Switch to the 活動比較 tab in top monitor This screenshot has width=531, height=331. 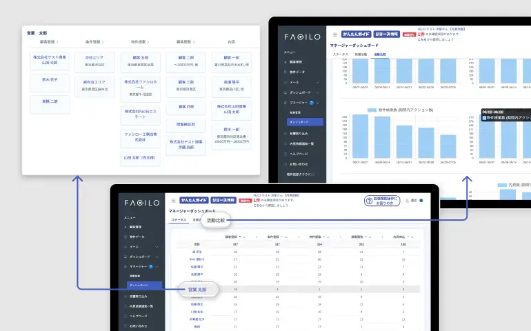pos(380,54)
